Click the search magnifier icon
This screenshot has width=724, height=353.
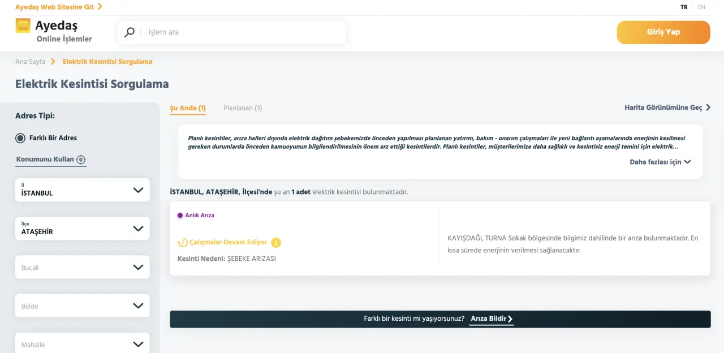tap(130, 32)
